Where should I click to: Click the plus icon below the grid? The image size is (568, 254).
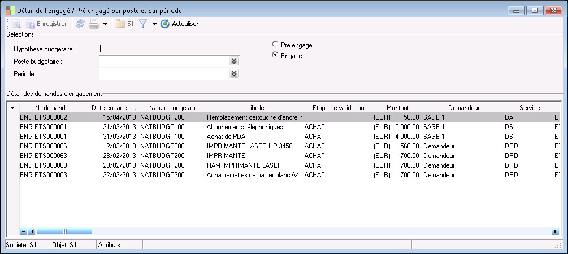[x=24, y=231]
